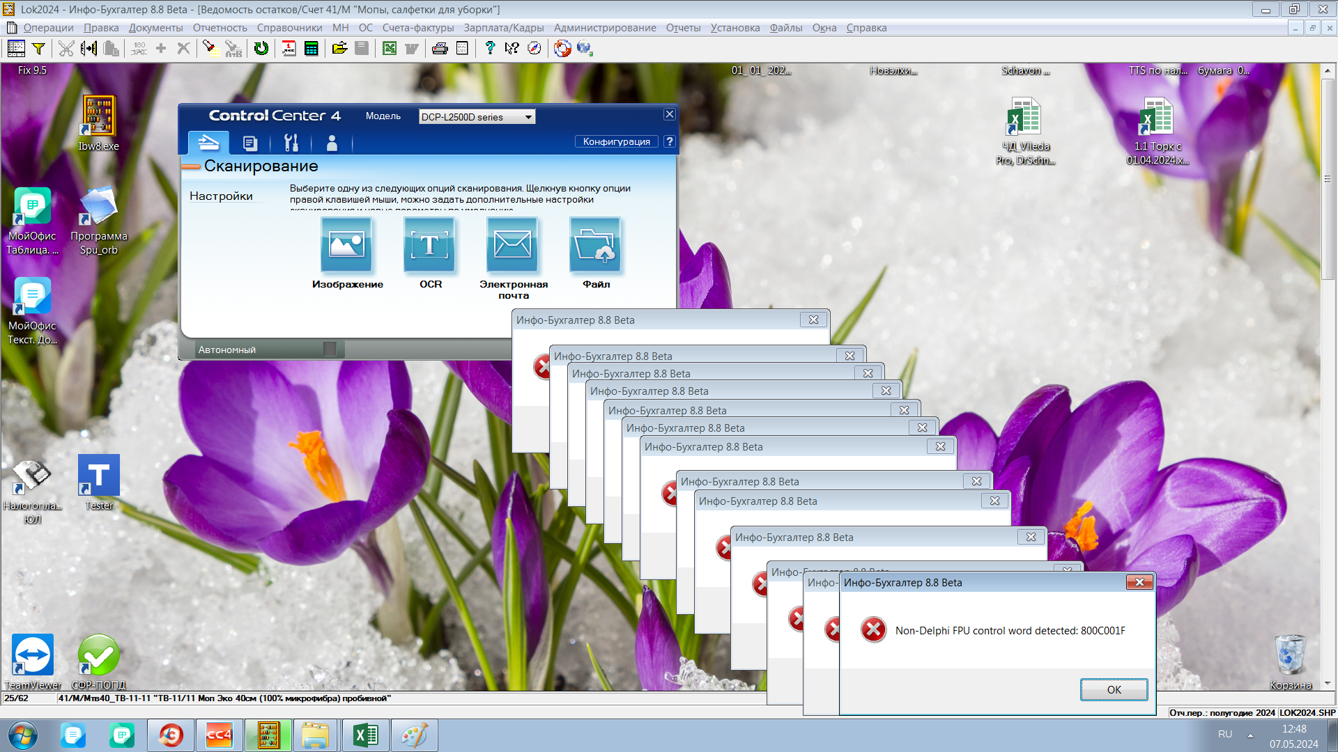Open device settings tools tab in Control Center

[x=291, y=143]
